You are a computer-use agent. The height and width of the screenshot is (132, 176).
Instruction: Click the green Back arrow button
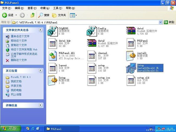(x=5, y=15)
